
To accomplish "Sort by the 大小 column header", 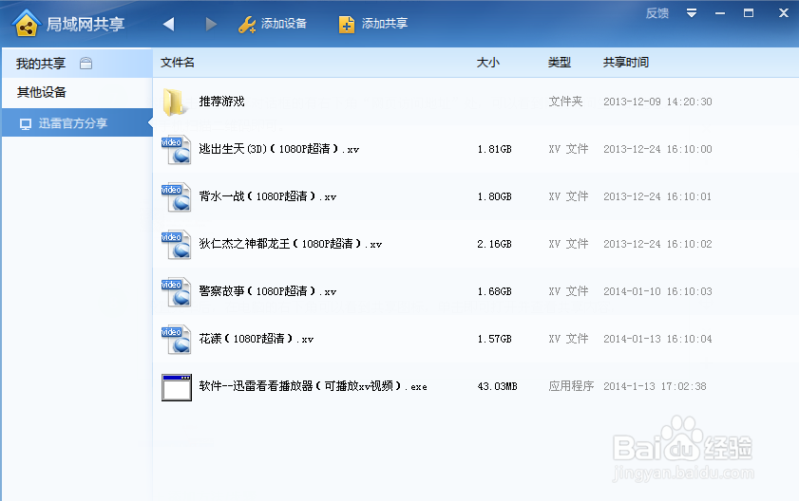I will (487, 62).
